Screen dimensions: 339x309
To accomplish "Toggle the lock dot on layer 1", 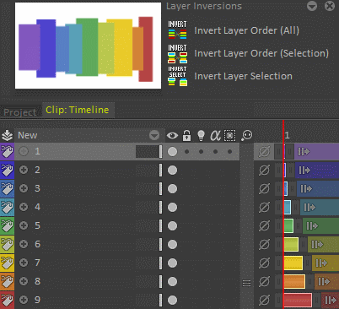I will point(186,152).
